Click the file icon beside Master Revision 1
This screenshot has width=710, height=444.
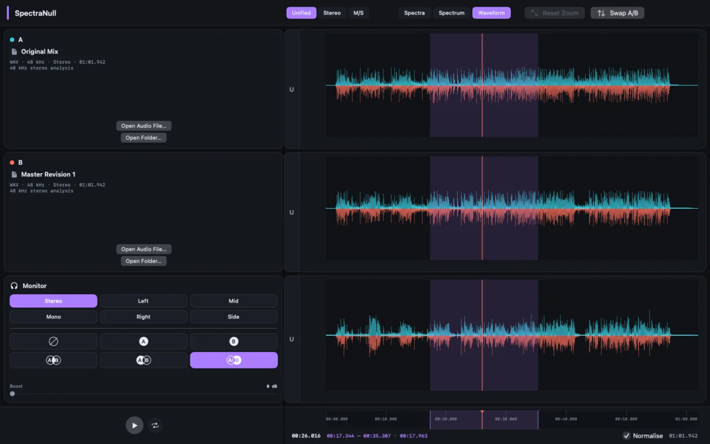tap(14, 174)
